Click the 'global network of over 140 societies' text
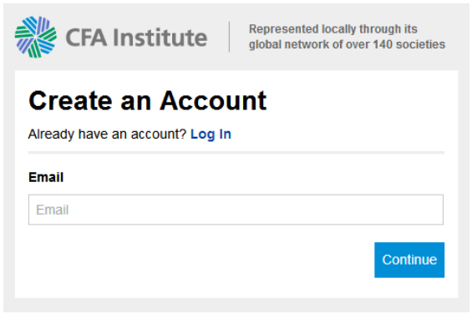 pos(347,44)
